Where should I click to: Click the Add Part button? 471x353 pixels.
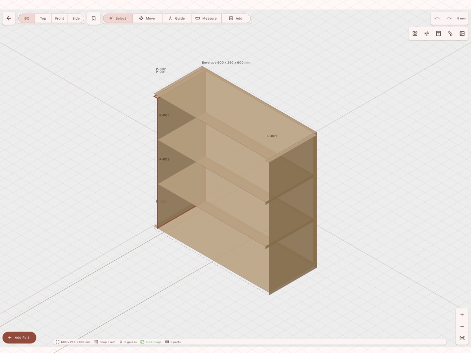[x=19, y=338]
